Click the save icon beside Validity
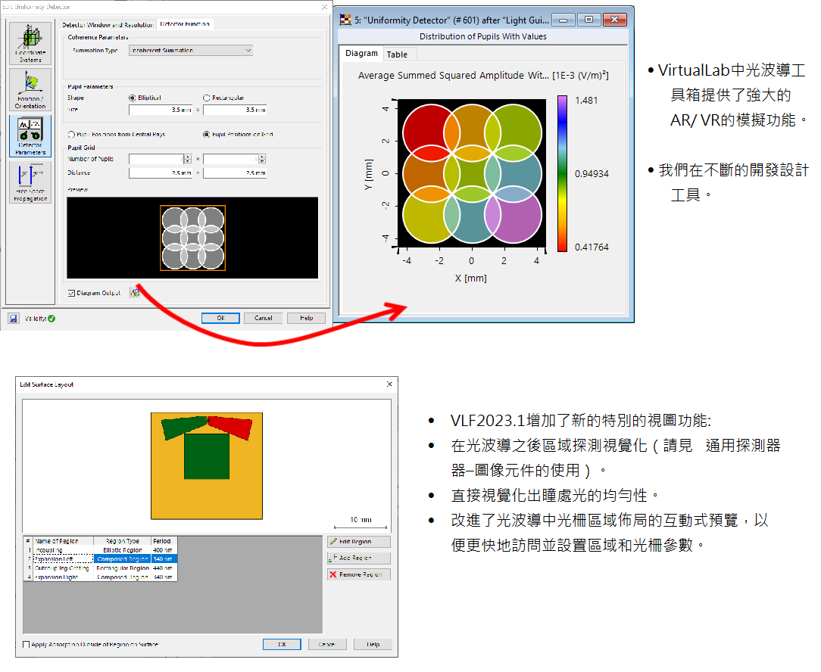Screen dimensions: 821x672 click(x=14, y=319)
